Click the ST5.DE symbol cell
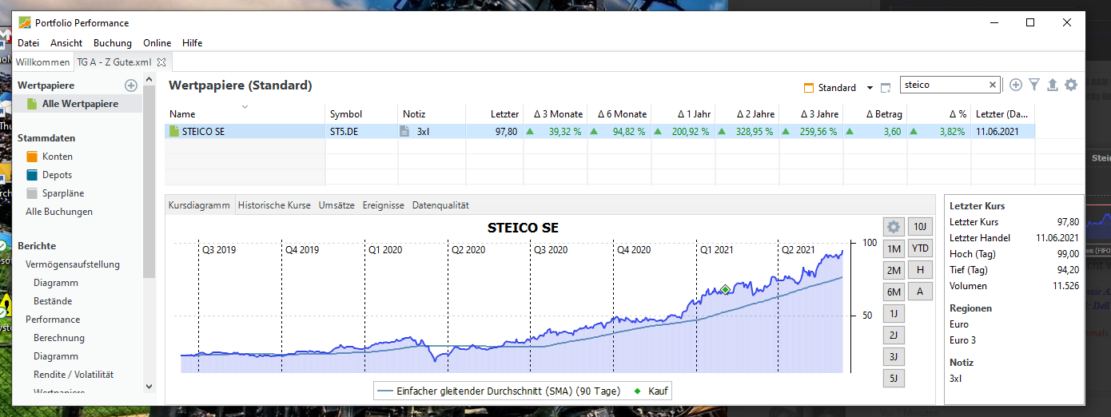This screenshot has width=1111, height=417. click(x=361, y=131)
